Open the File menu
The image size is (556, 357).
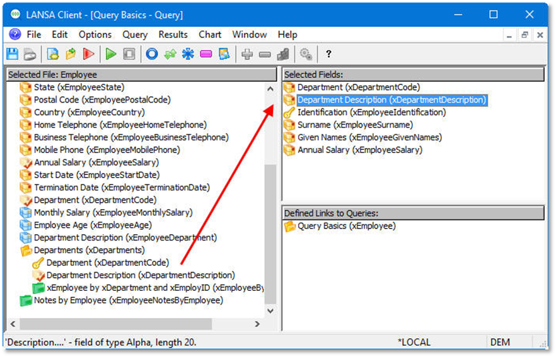[34, 35]
